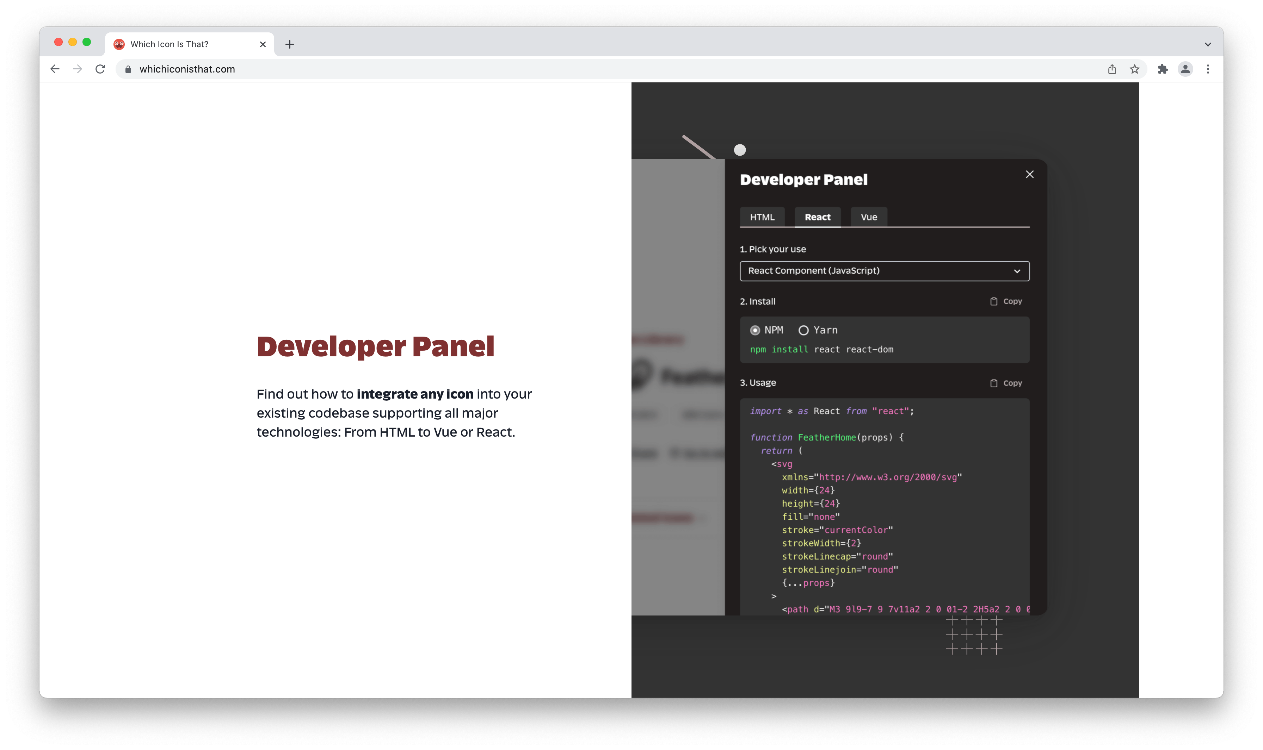Click the window's green fullscreen button
The height and width of the screenshot is (750, 1263).
coord(86,42)
